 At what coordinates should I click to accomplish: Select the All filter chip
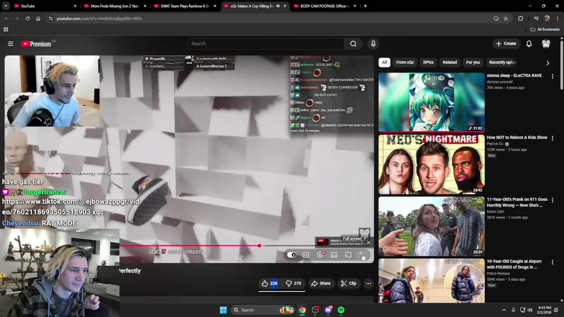(x=385, y=63)
